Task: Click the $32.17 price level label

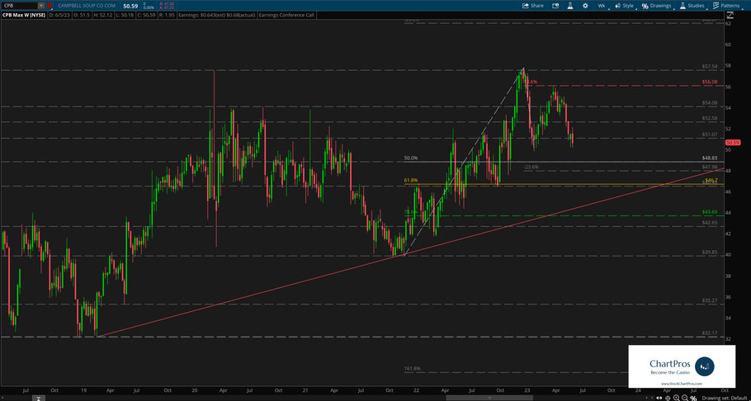Action: click(x=710, y=333)
